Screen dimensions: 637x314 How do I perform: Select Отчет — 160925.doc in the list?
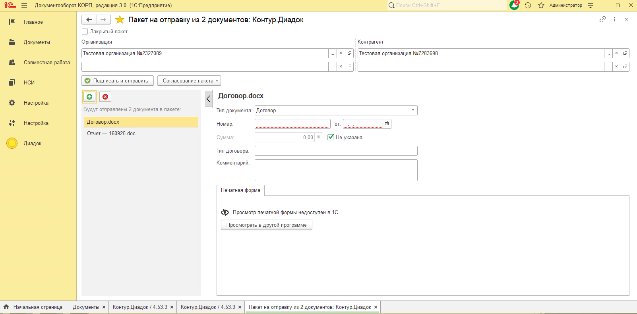[111, 133]
